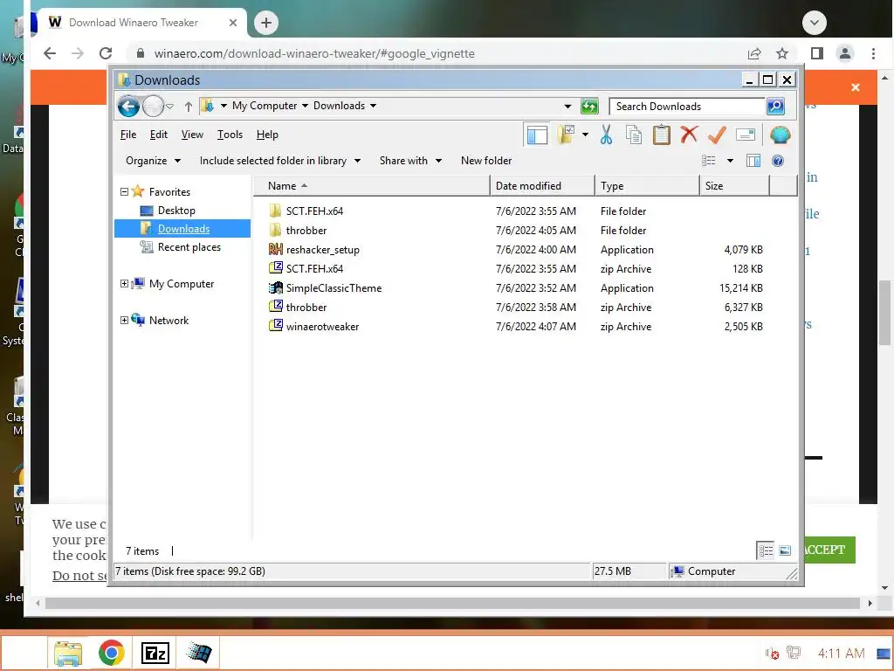Sort by the Date modified column header
The image size is (894, 671).
click(x=541, y=186)
